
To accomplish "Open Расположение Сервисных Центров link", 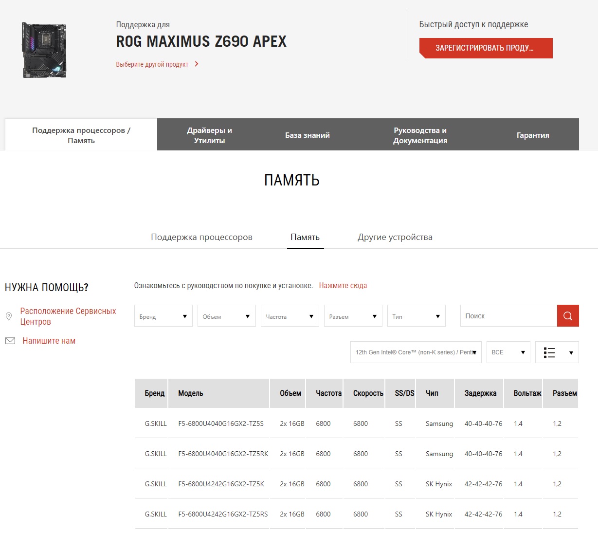I will point(68,316).
